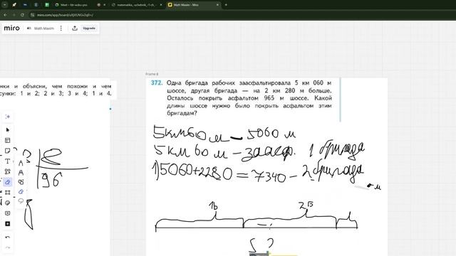Choose the Highlighter in drawing submenu
Viewport: 456px width, 256px height.
point(21,173)
